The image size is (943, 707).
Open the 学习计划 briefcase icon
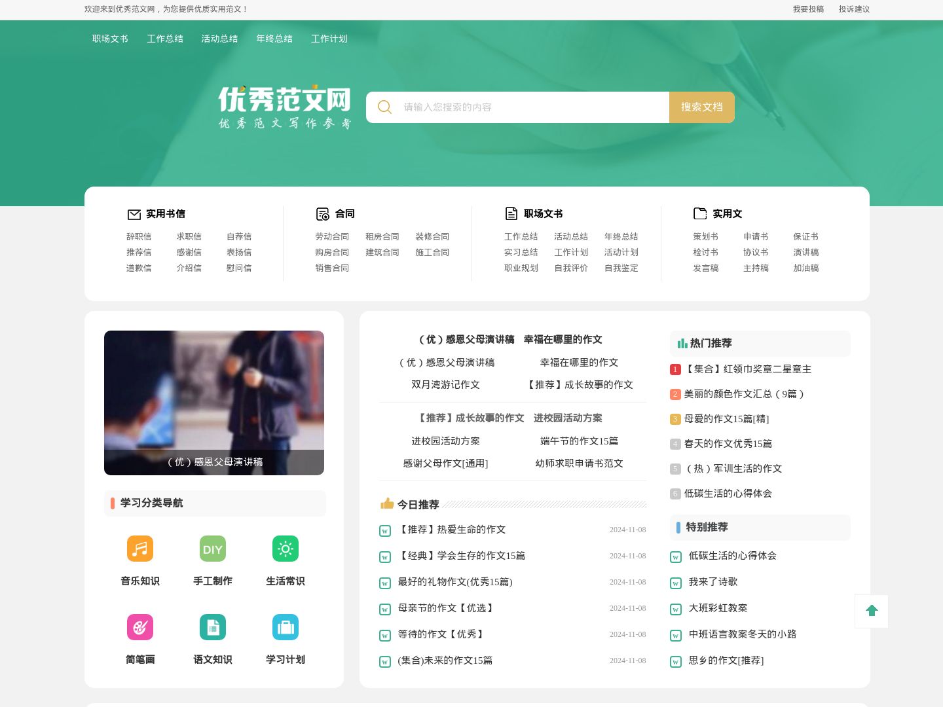[x=286, y=627]
